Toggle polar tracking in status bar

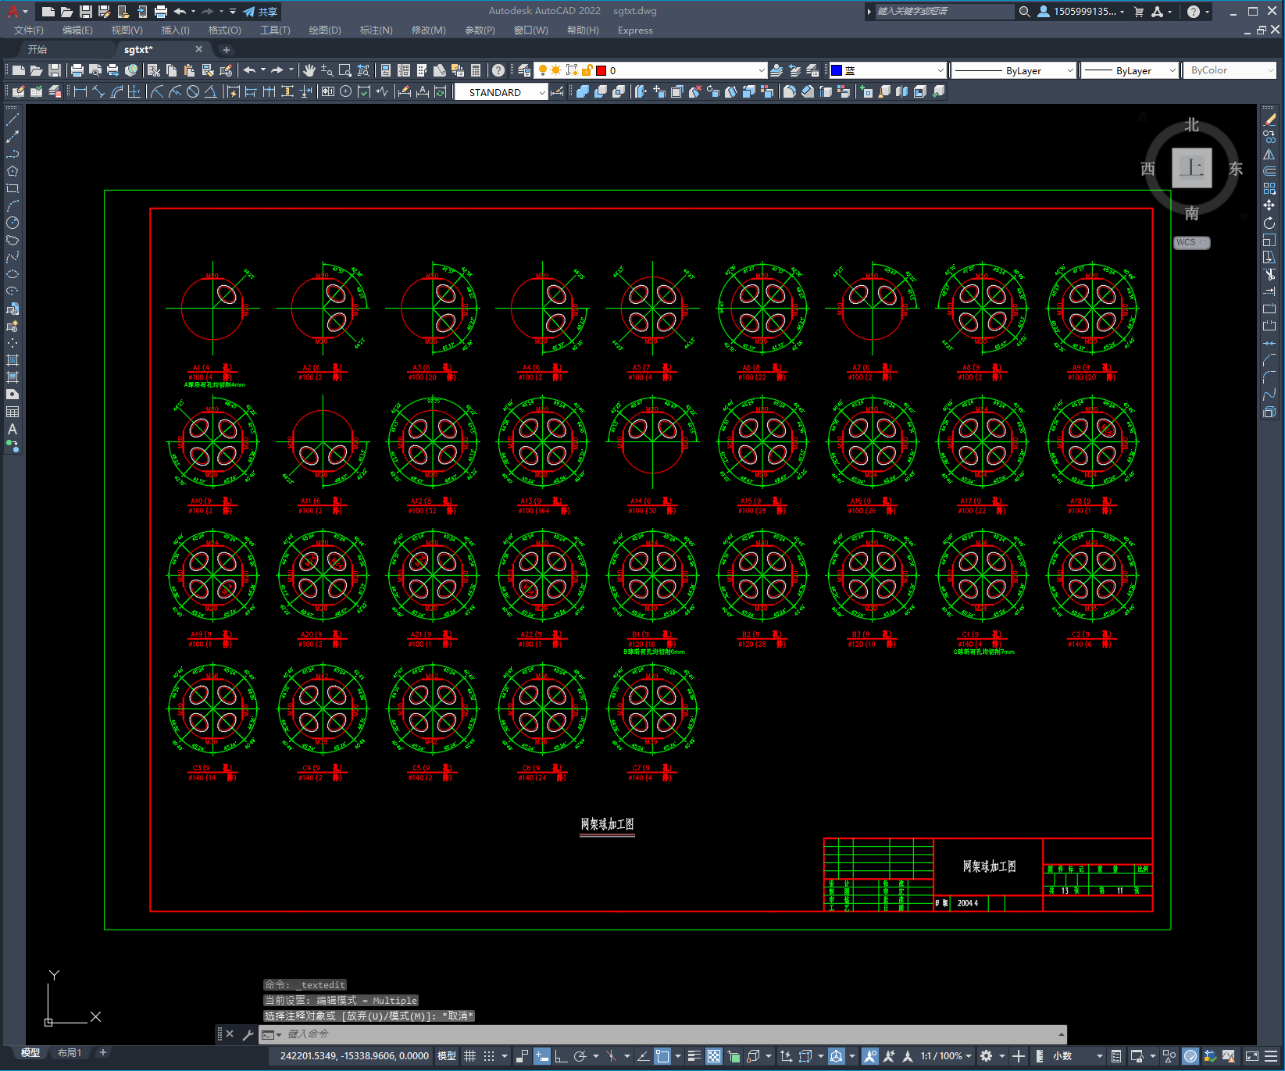click(x=580, y=1056)
